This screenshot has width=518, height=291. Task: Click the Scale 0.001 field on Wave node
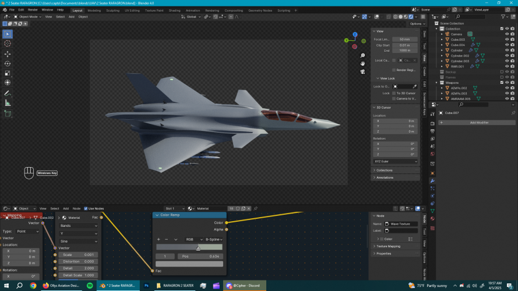point(78,255)
